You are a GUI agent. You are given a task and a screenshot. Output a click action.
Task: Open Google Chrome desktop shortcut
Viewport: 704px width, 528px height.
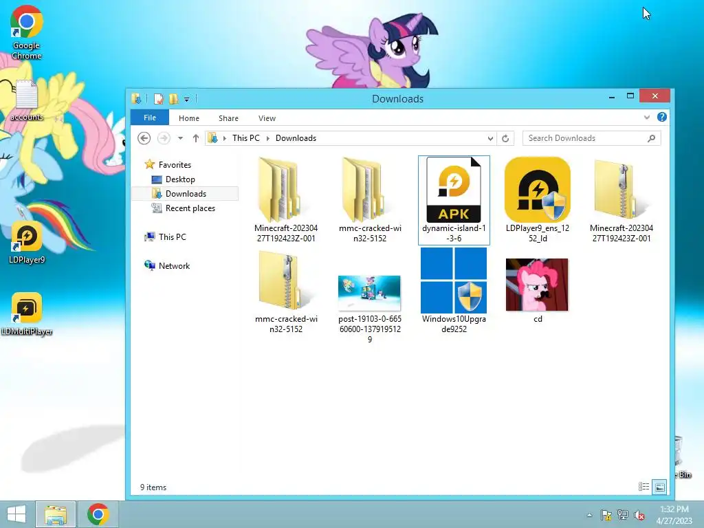pos(27,32)
